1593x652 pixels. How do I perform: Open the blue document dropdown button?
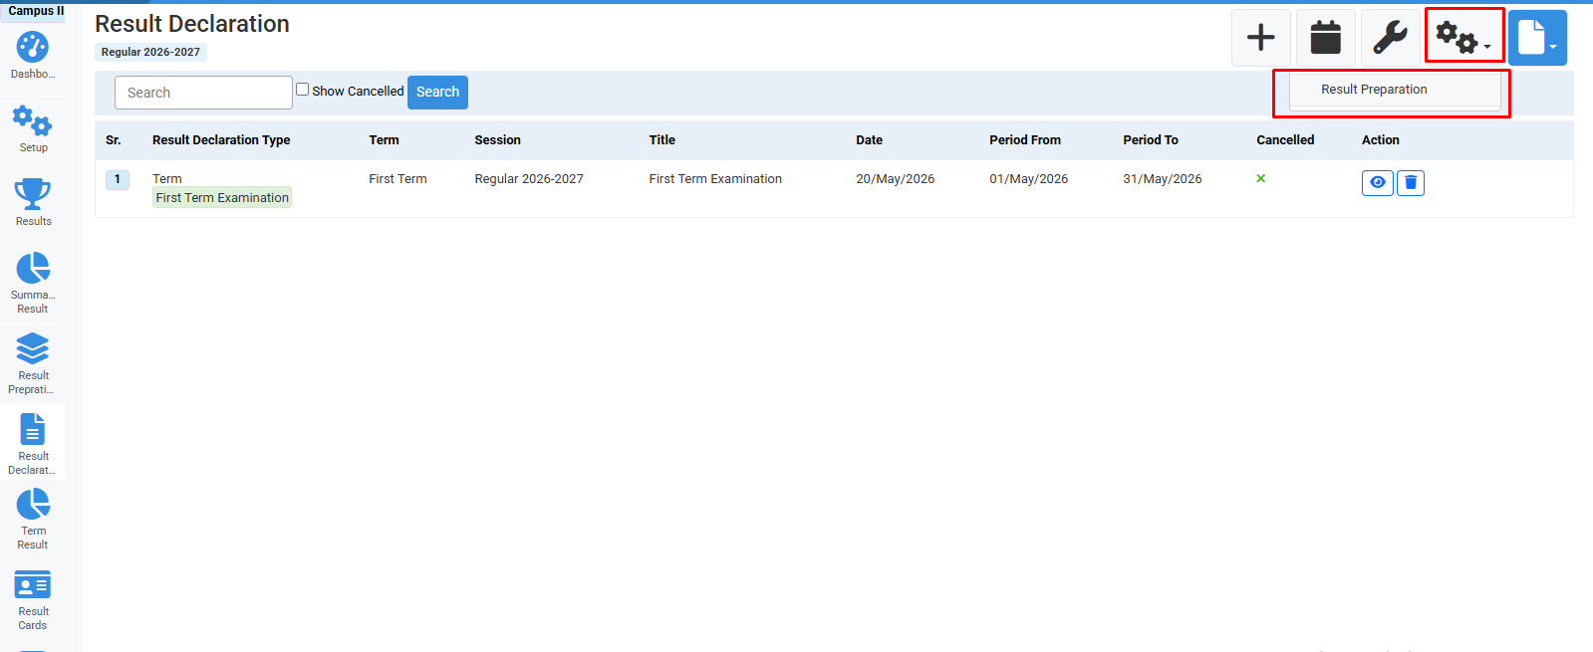[1537, 38]
